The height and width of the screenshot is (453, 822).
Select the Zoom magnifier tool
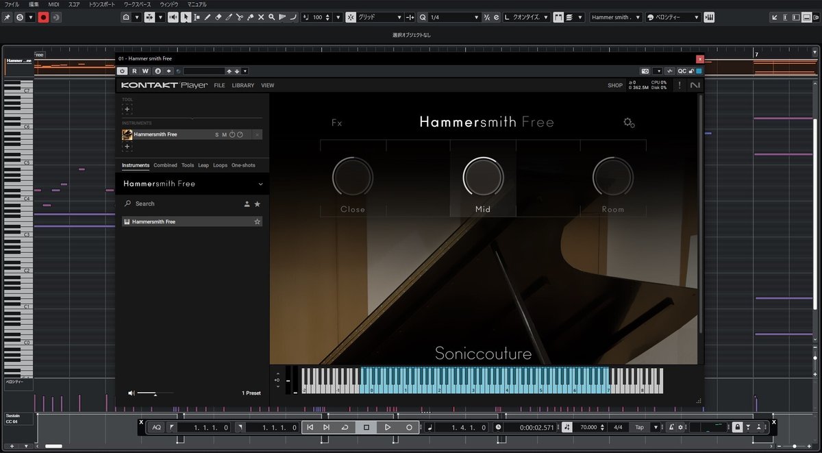271,16
